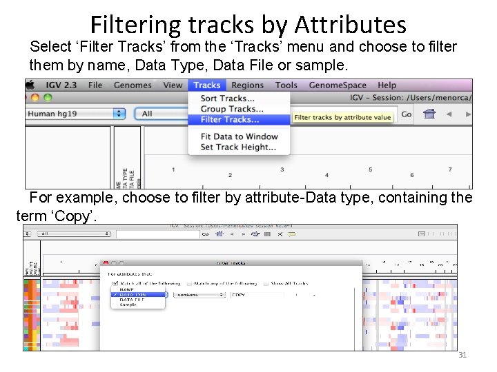The width and height of the screenshot is (497, 372).
Task: Click the zoom-out minus icon in lower toolbar
Action: point(422,234)
